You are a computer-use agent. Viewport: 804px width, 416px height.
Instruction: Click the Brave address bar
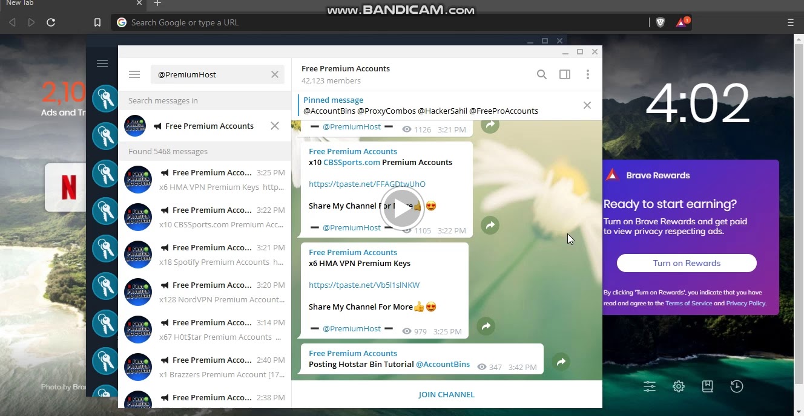[x=380, y=22]
